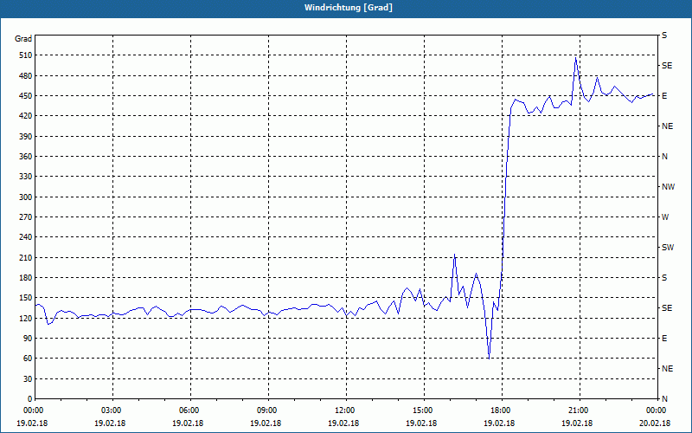Click the 15:00 time axis label
The height and width of the screenshot is (433, 692).
(x=424, y=410)
